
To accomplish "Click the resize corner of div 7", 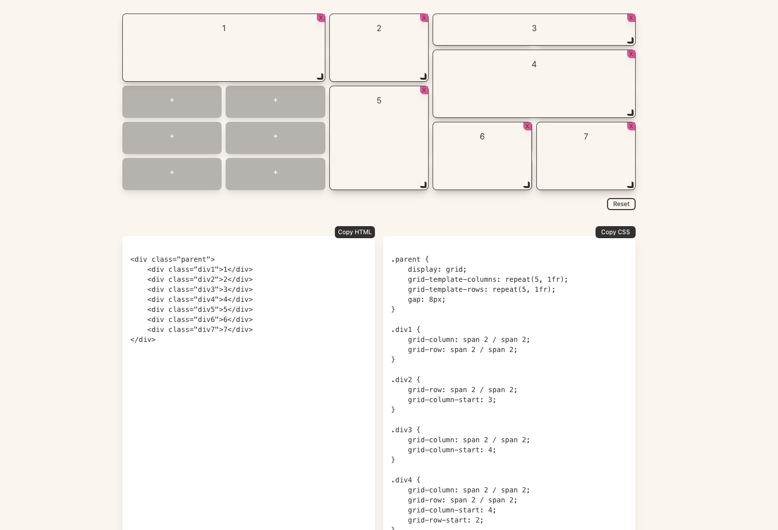I will coord(630,185).
